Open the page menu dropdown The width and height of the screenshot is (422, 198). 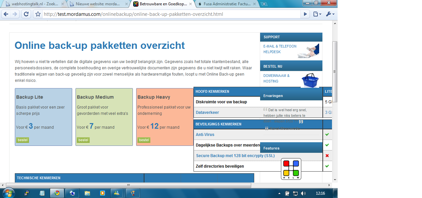click(x=317, y=14)
